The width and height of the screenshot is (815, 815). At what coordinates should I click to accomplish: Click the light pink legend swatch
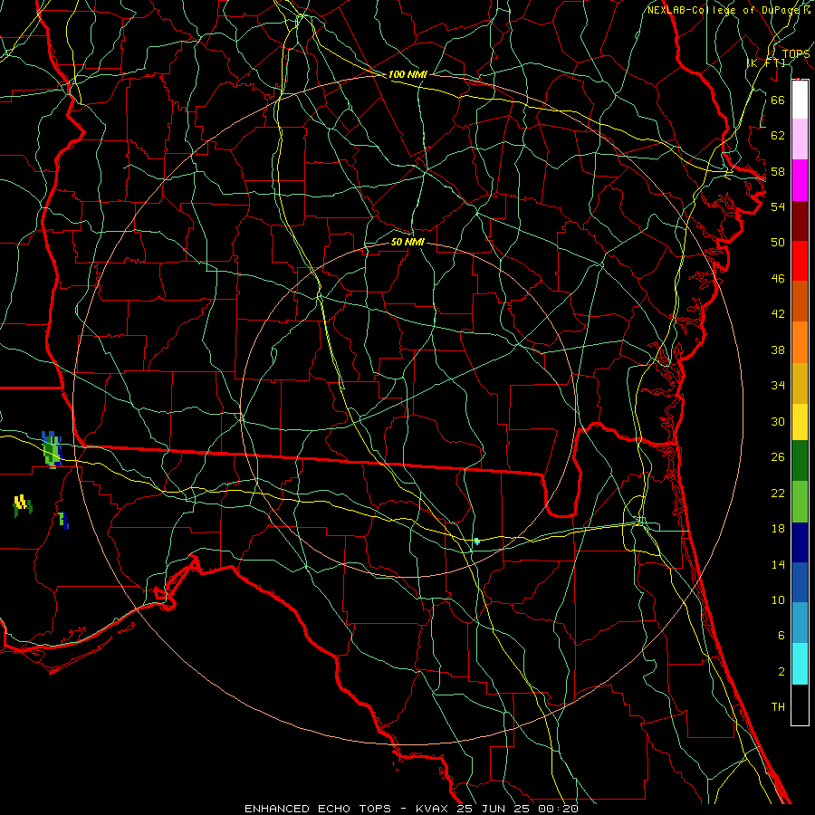(800, 139)
